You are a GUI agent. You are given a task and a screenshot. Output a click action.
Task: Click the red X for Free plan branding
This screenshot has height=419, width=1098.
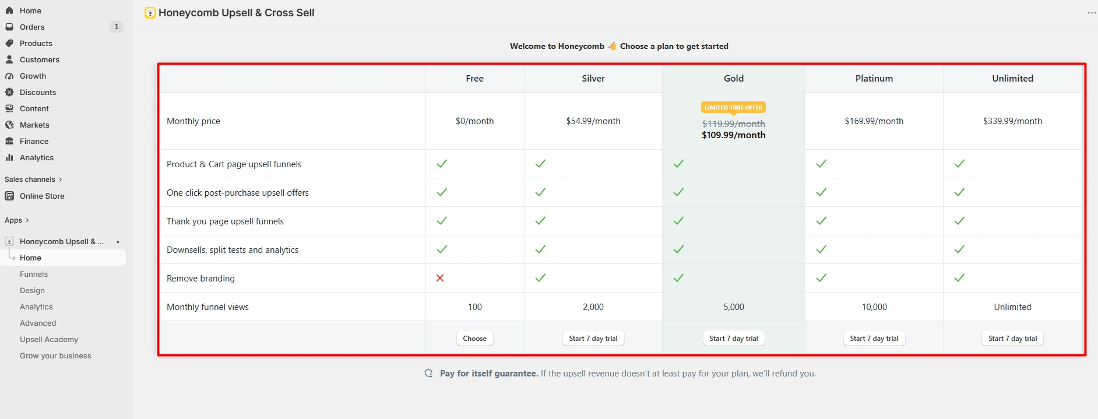click(440, 278)
